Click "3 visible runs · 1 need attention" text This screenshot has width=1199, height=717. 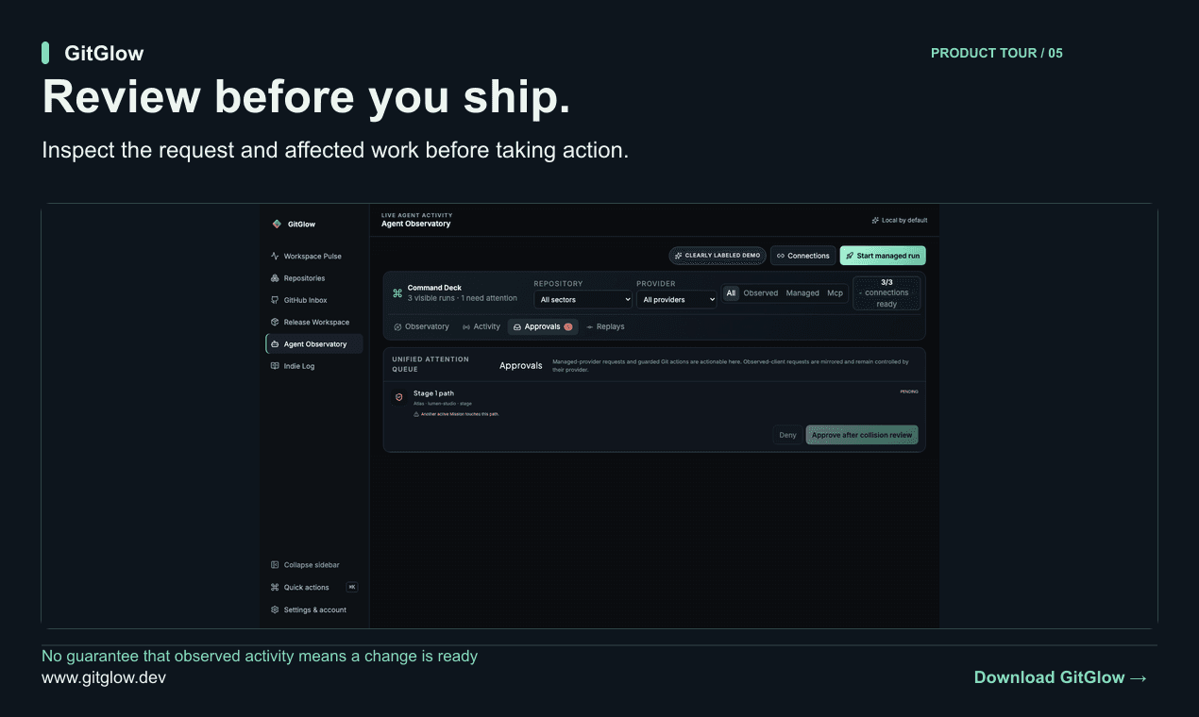(463, 298)
